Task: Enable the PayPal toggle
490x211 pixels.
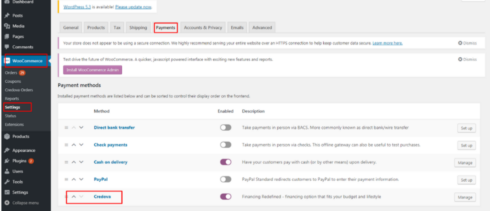Action: (x=225, y=179)
